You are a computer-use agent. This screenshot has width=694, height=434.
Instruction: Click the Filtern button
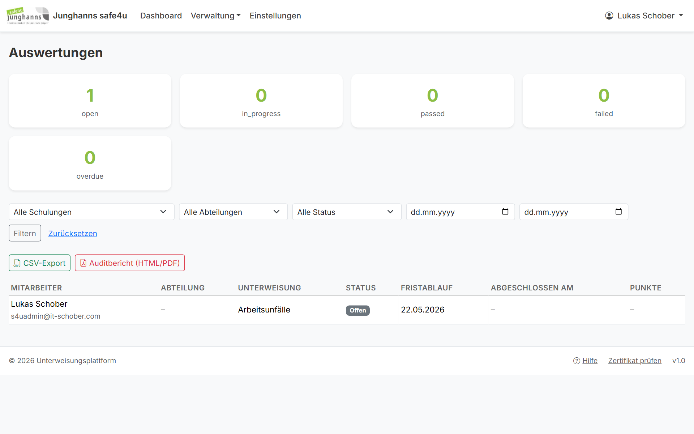[x=25, y=233]
